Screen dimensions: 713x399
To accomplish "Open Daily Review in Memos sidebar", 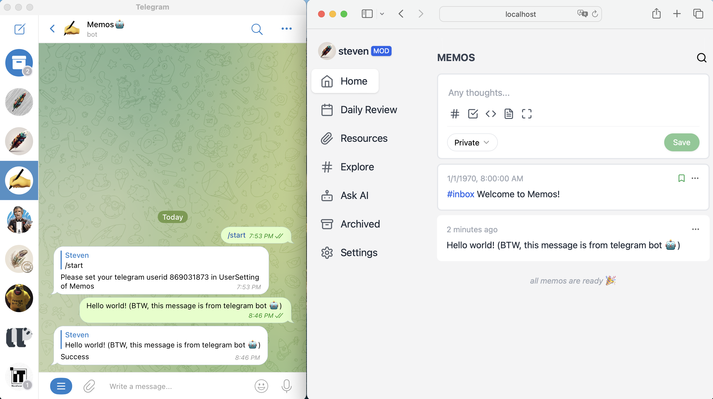I will [x=359, y=110].
